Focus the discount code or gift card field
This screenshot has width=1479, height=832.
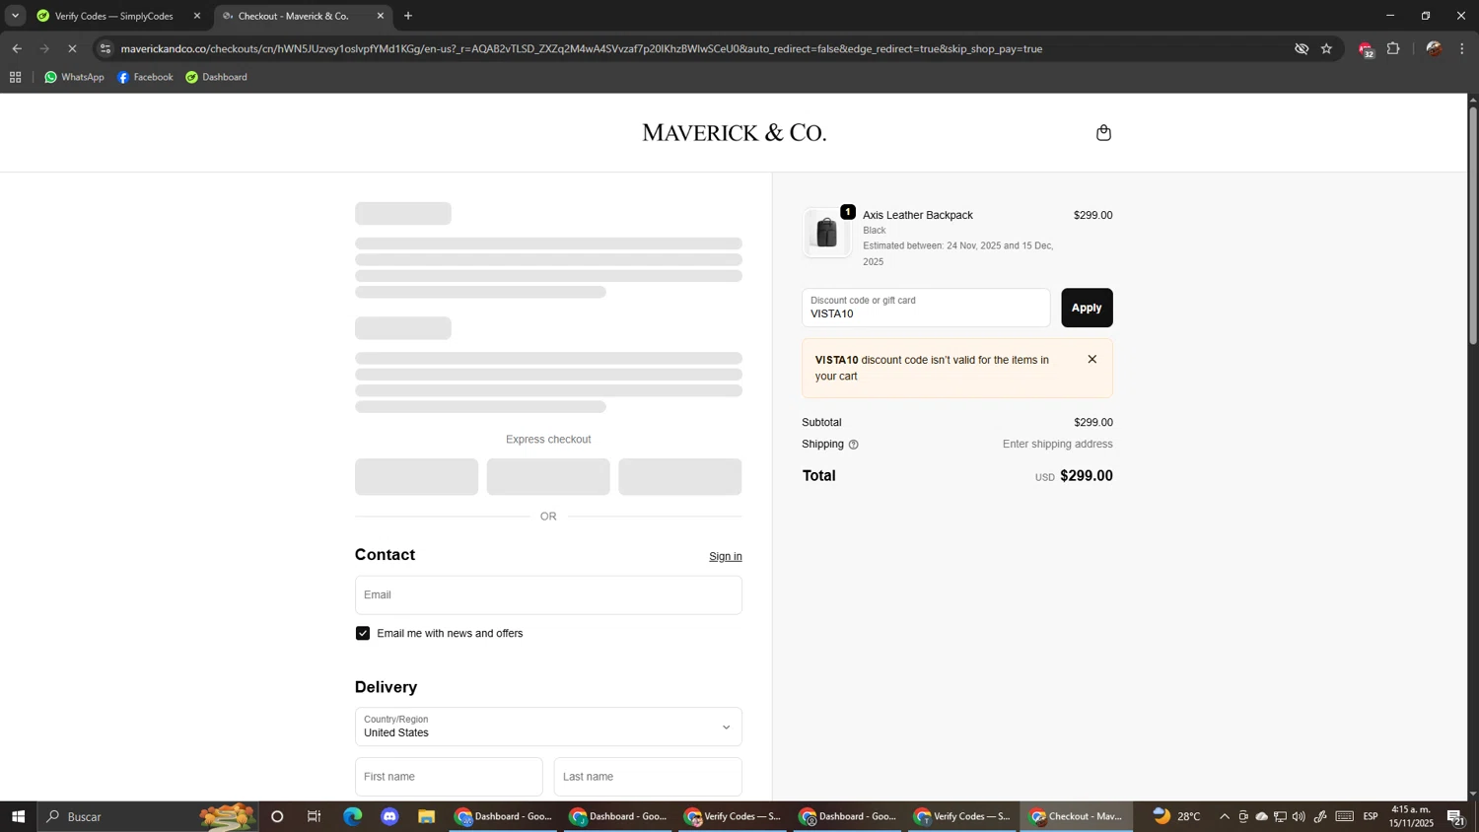coord(926,308)
